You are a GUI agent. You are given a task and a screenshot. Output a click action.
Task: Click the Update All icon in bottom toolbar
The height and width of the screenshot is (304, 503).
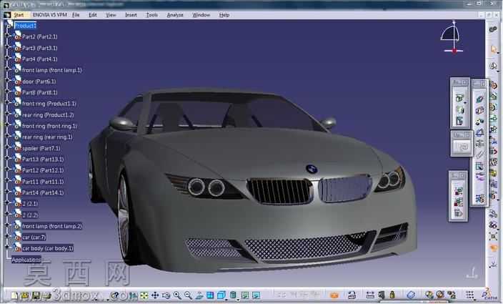(352, 295)
